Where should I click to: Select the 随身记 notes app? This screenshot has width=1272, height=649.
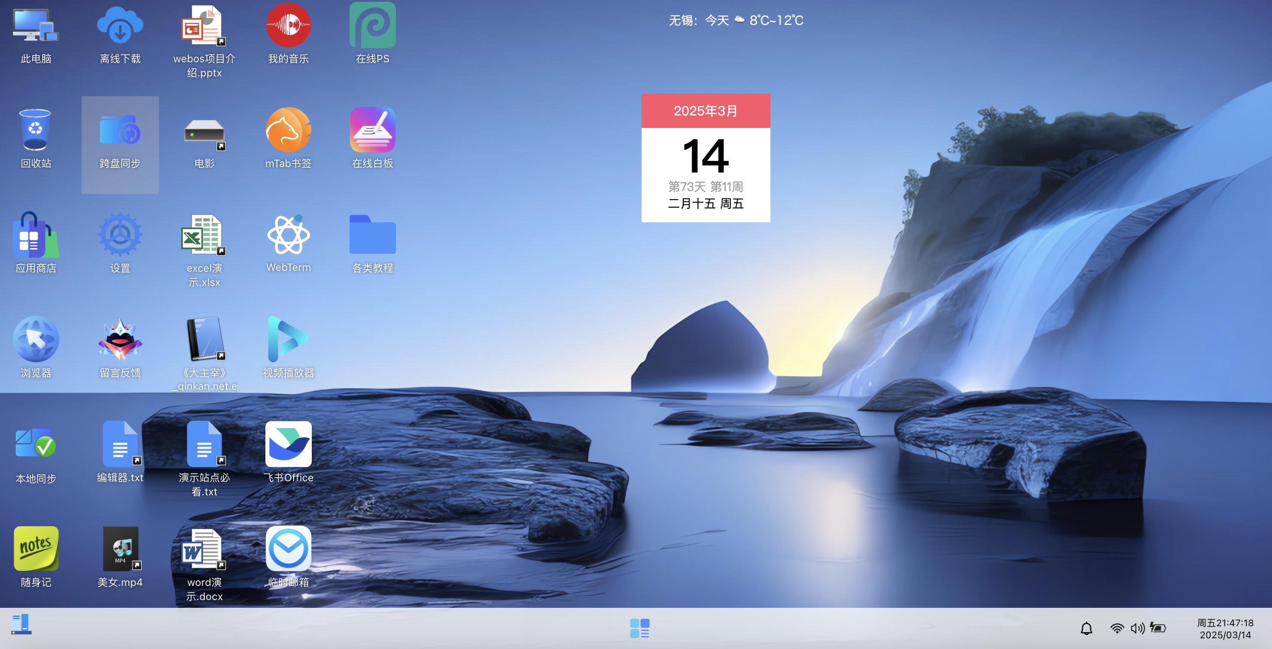(36, 548)
